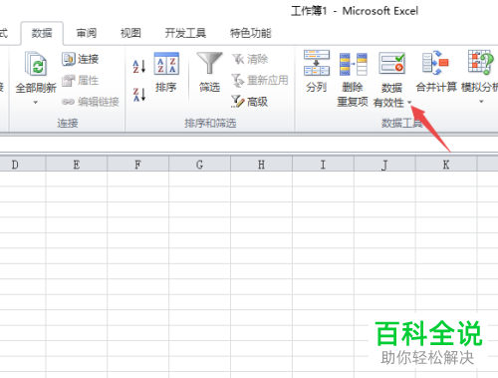Screen dimensions: 498x378
Task: Open the Advanced filter (高级) icon
Action: pos(238,102)
